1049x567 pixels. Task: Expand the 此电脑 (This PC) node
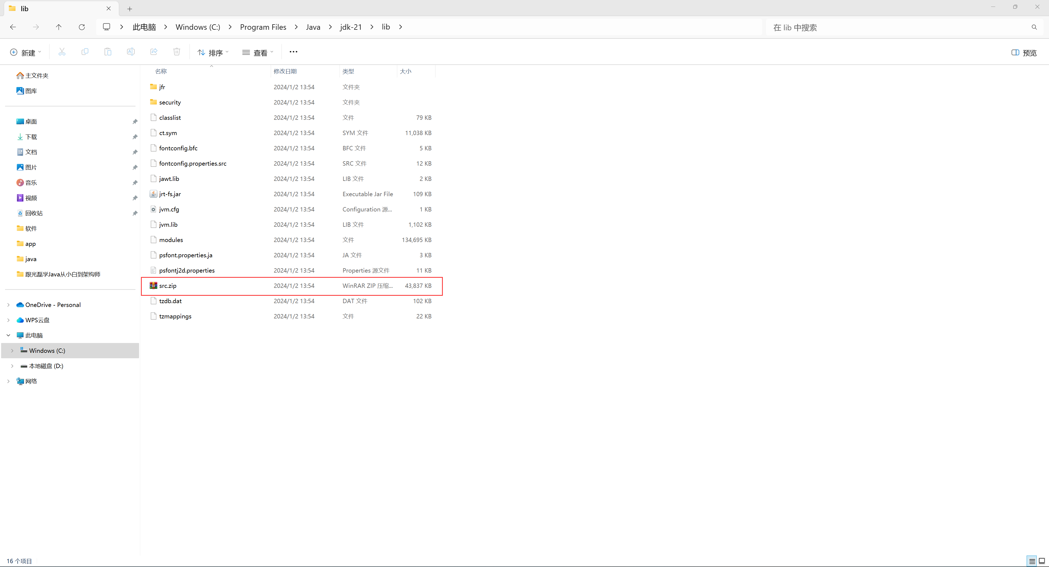[7, 335]
